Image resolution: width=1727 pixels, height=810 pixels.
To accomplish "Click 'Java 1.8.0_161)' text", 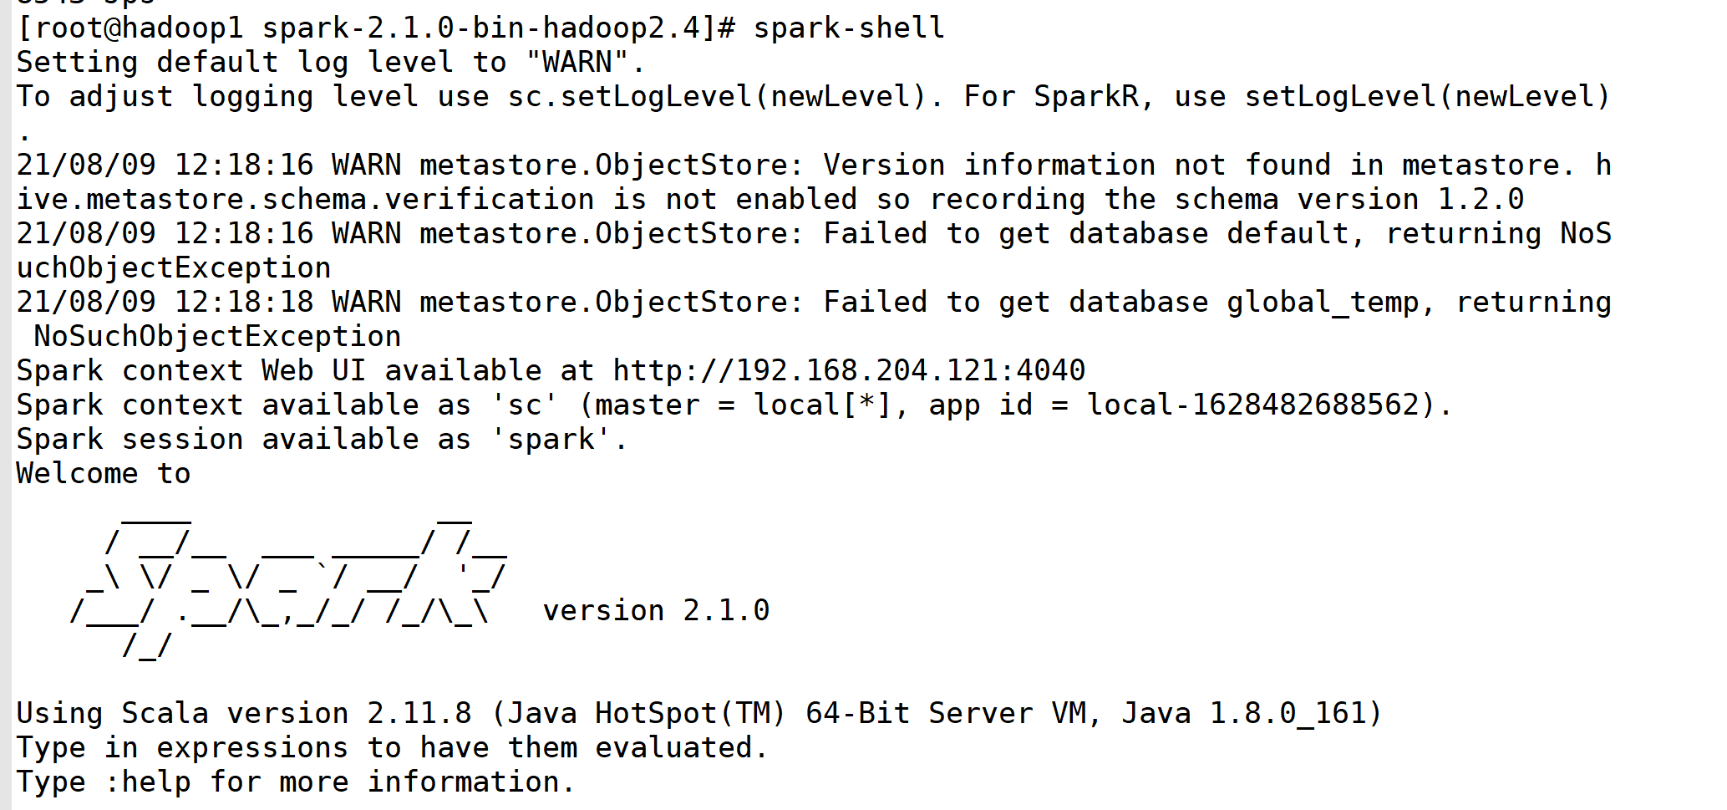I will (x=1252, y=714).
